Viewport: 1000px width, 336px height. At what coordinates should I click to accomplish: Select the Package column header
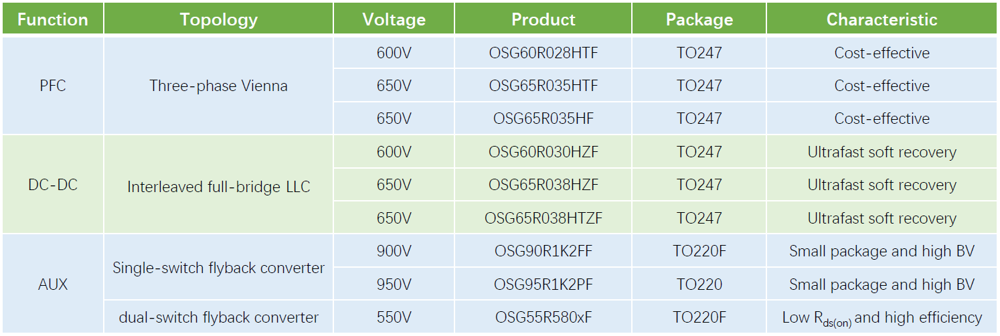(699, 19)
